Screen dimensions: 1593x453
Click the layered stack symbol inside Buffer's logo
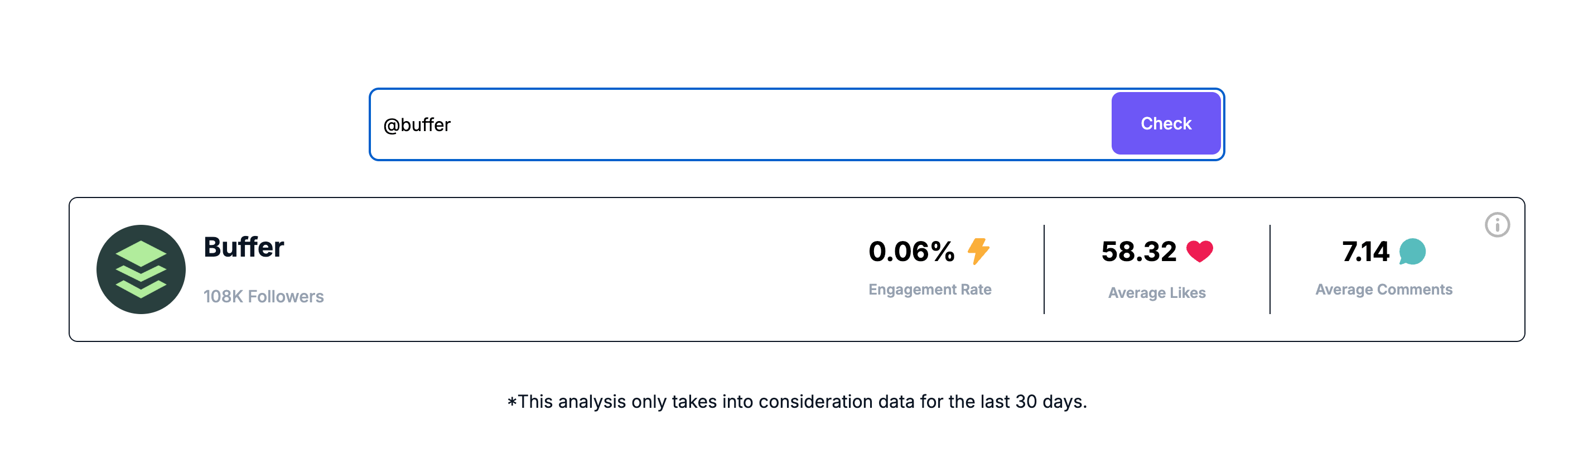(142, 268)
